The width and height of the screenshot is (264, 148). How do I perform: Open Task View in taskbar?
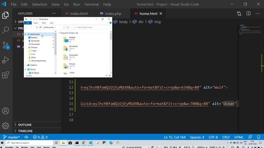click(56, 143)
